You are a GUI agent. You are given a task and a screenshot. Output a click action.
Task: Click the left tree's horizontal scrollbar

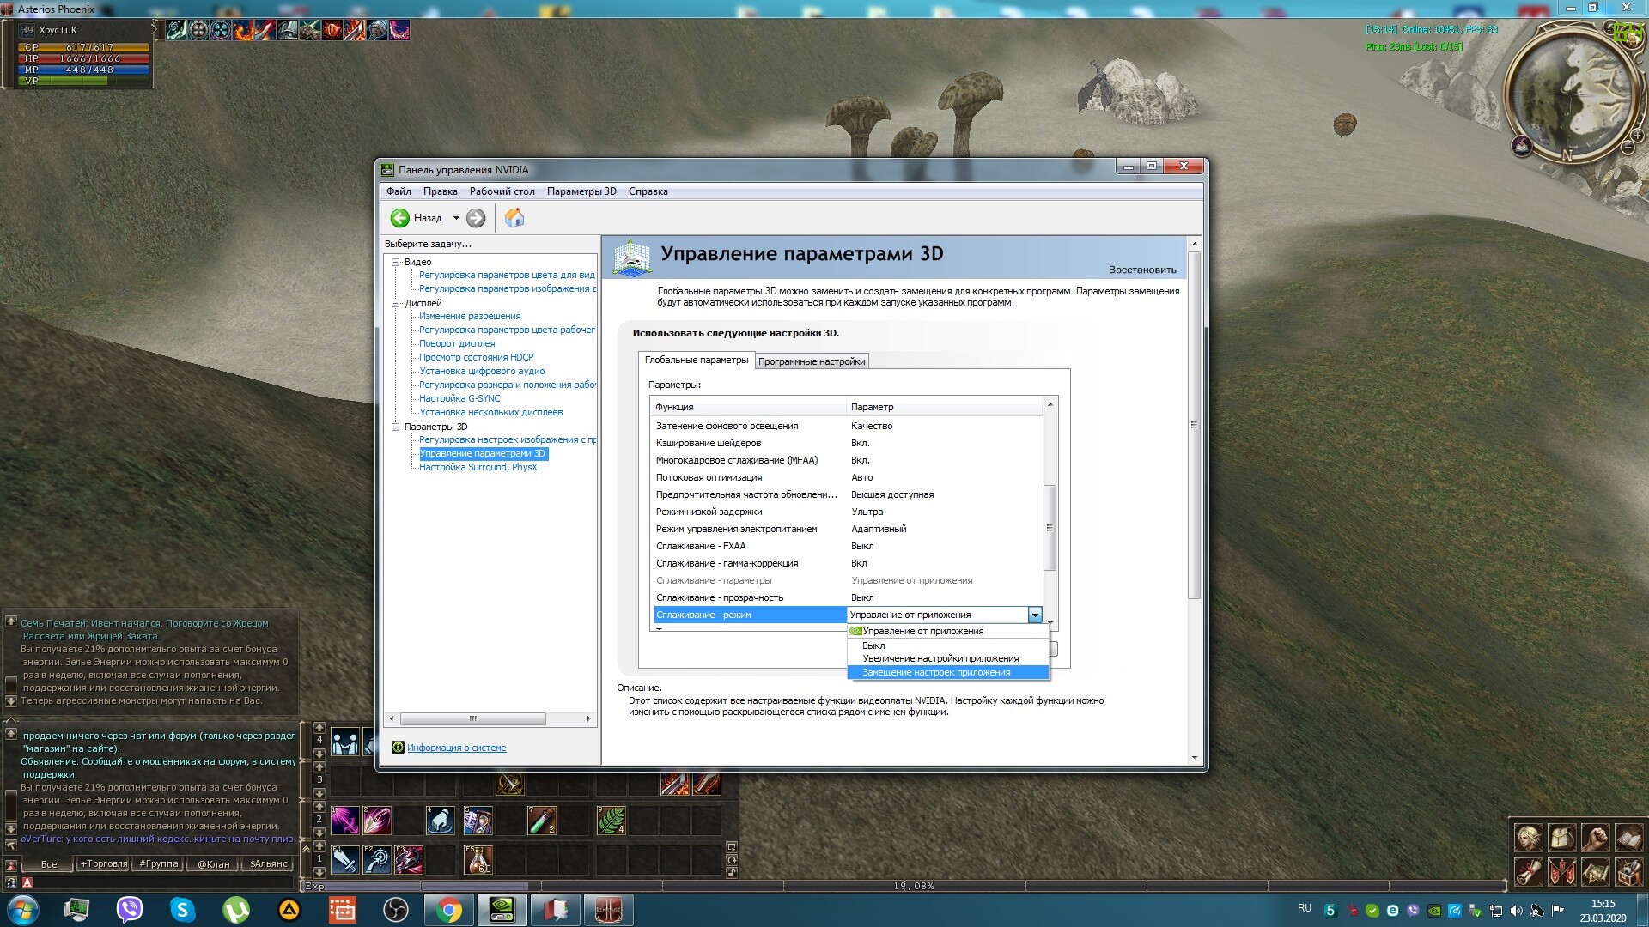pos(472,718)
